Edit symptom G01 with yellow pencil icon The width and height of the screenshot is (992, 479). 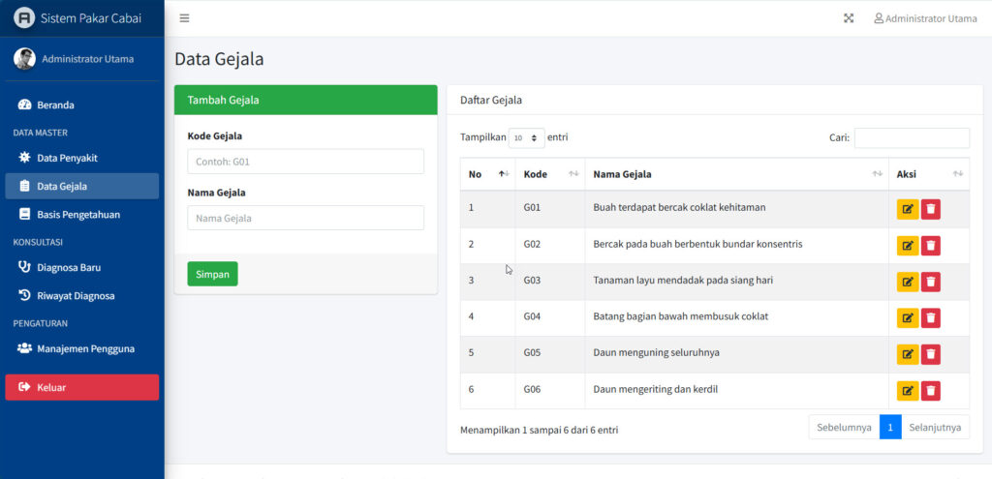point(908,208)
